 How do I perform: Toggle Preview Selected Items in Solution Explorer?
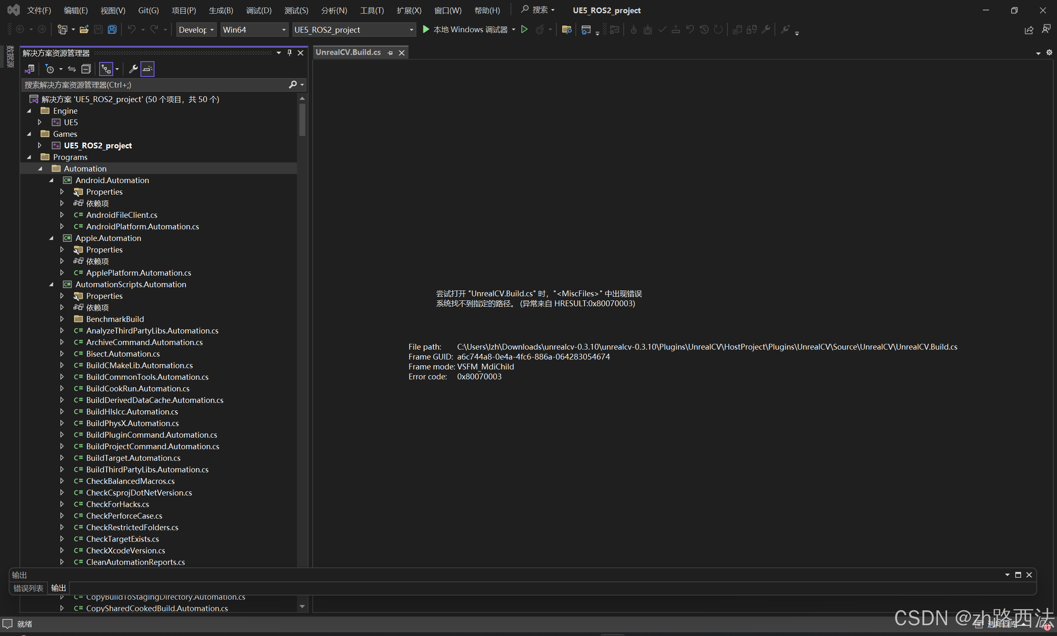click(x=147, y=69)
